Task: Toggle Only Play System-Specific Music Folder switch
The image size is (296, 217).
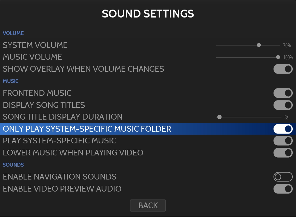Action: 283,129
